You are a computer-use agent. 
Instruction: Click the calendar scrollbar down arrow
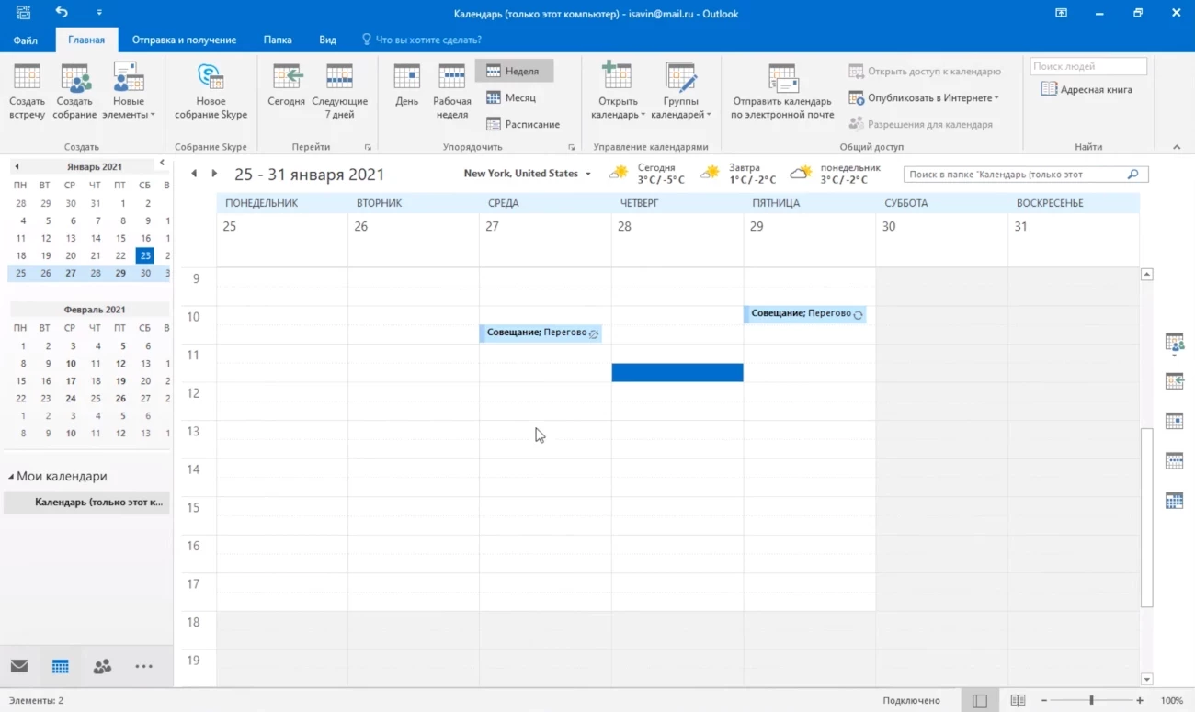click(1146, 679)
